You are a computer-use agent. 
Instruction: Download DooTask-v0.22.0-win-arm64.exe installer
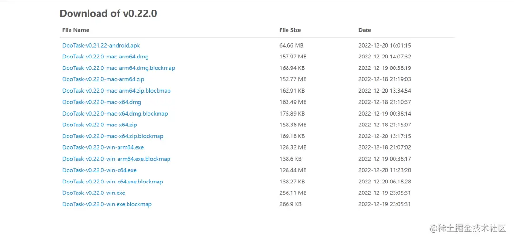pos(103,147)
